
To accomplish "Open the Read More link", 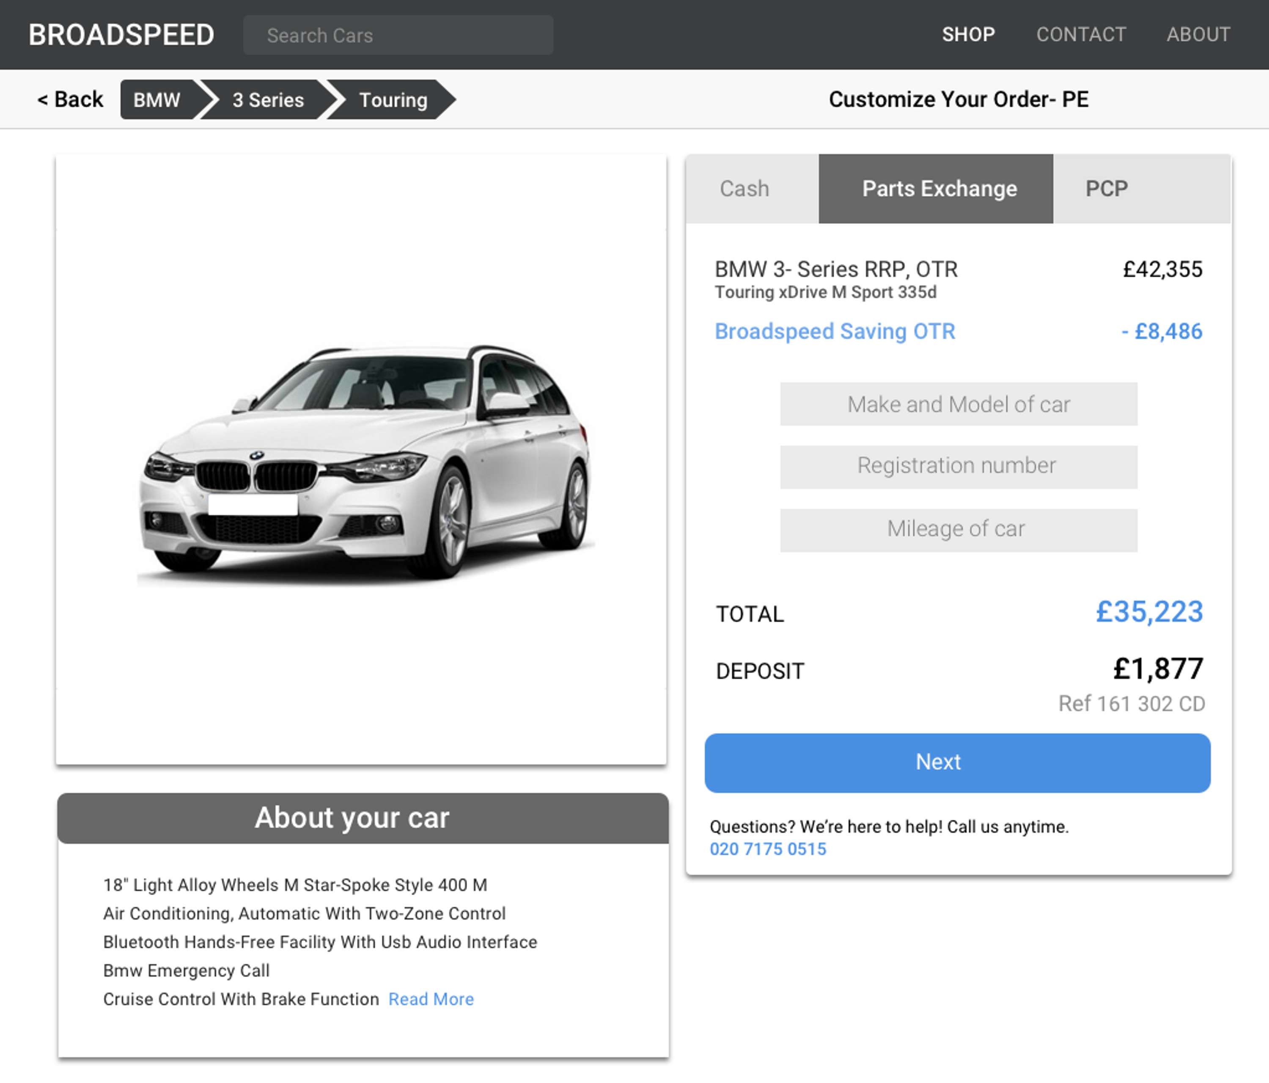I will (431, 999).
